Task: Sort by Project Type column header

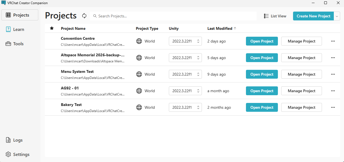Action: point(147,28)
